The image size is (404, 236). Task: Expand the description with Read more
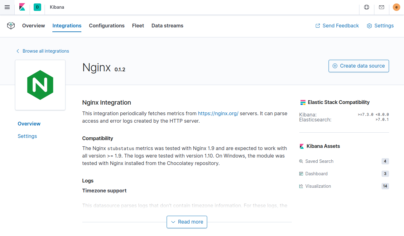(187, 222)
